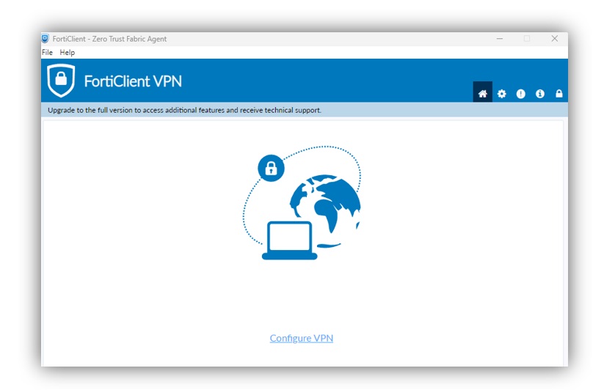Open the File menu

tap(47, 52)
